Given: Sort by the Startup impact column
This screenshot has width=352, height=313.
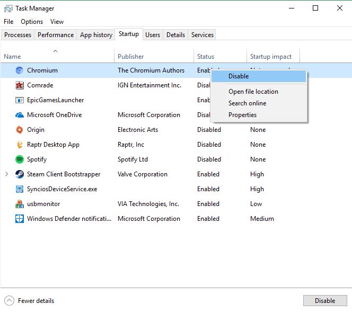Looking at the screenshot, I should tap(270, 57).
